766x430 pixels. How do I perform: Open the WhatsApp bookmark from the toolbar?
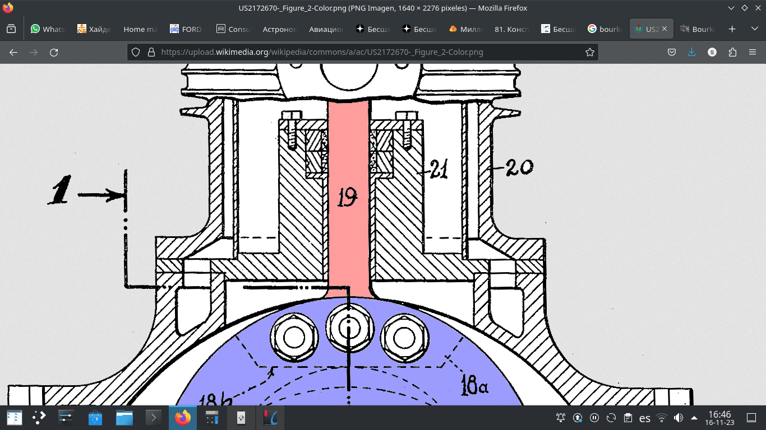(x=48, y=29)
